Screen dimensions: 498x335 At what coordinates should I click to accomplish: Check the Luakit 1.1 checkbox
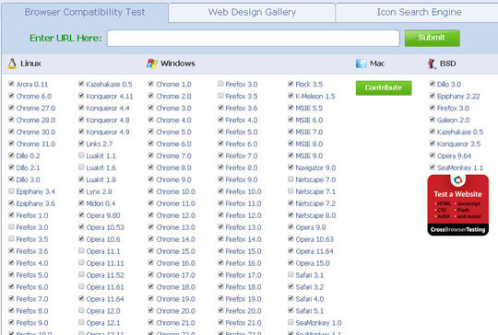81,155
